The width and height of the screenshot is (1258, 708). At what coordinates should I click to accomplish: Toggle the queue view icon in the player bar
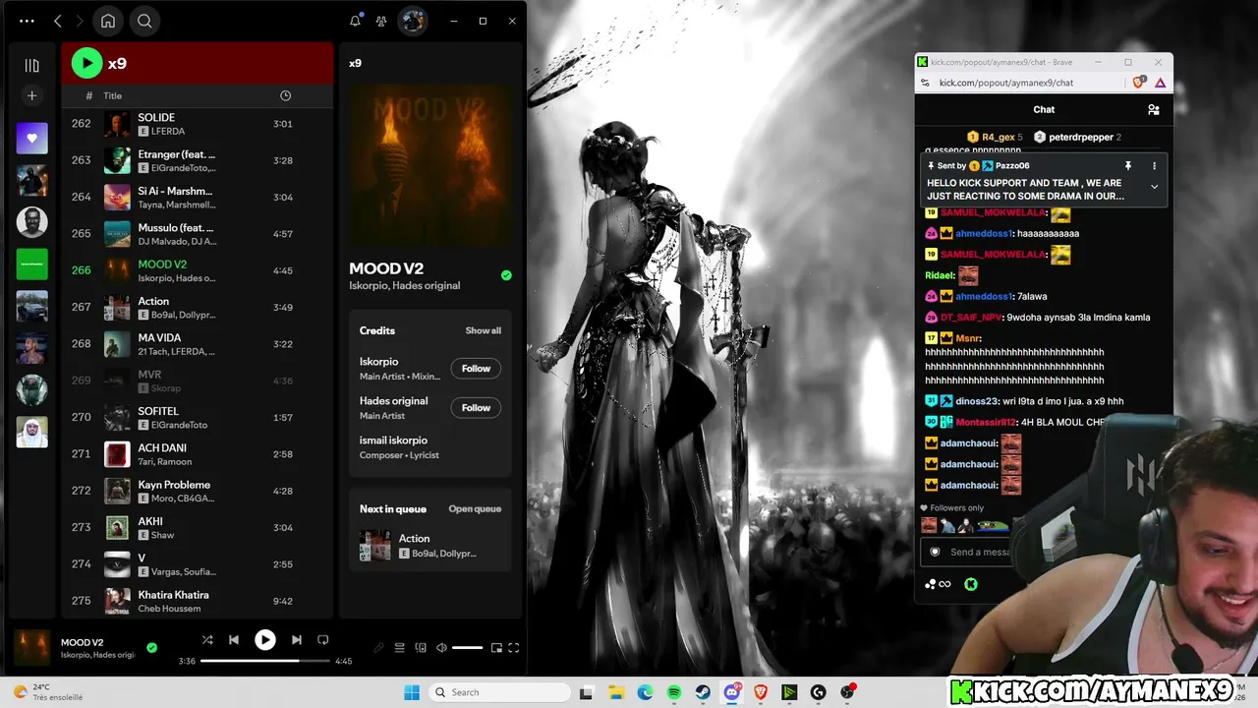(x=400, y=648)
